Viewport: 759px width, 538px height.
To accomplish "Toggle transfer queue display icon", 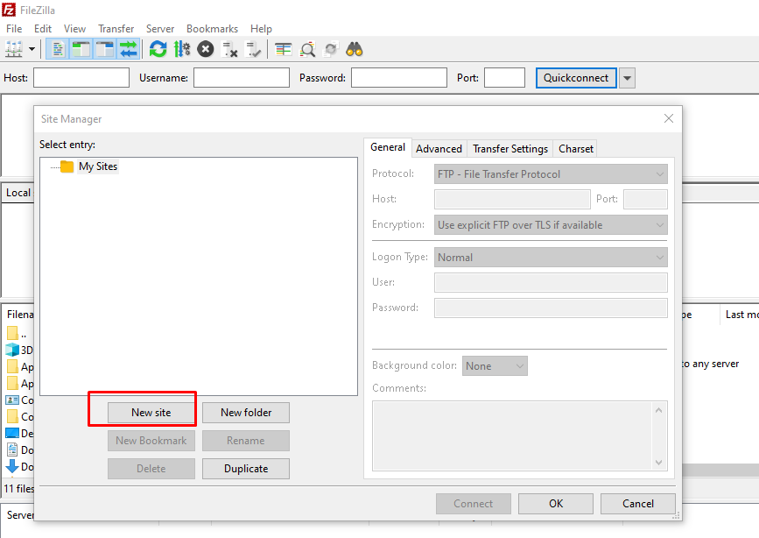I will (129, 49).
